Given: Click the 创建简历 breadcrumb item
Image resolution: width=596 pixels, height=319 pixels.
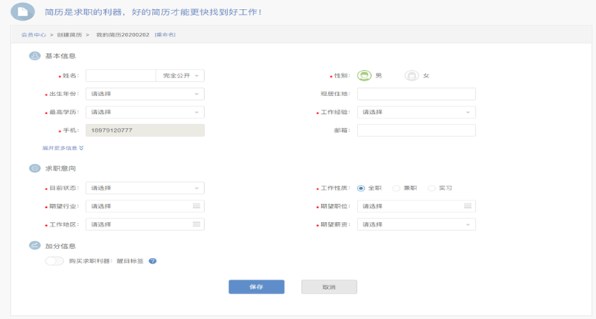Looking at the screenshot, I should tap(69, 34).
